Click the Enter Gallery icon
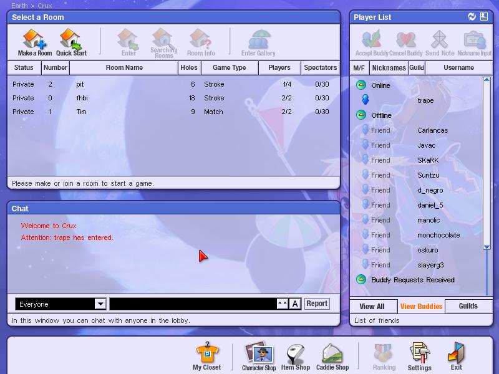 click(258, 42)
